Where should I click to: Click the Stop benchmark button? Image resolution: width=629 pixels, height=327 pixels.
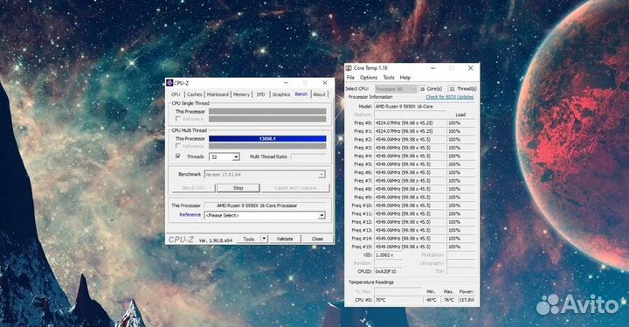pyautogui.click(x=238, y=188)
